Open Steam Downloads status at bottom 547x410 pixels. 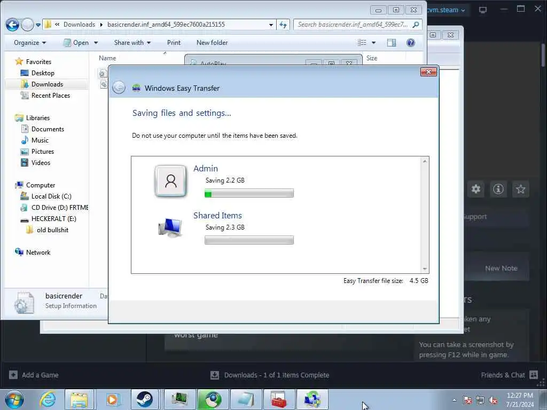click(270, 375)
